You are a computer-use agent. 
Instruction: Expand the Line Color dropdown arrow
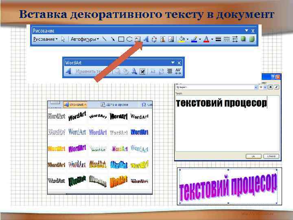tap(200, 39)
